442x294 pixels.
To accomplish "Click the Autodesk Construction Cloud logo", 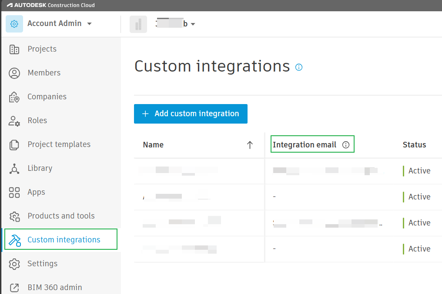I will click(50, 5).
